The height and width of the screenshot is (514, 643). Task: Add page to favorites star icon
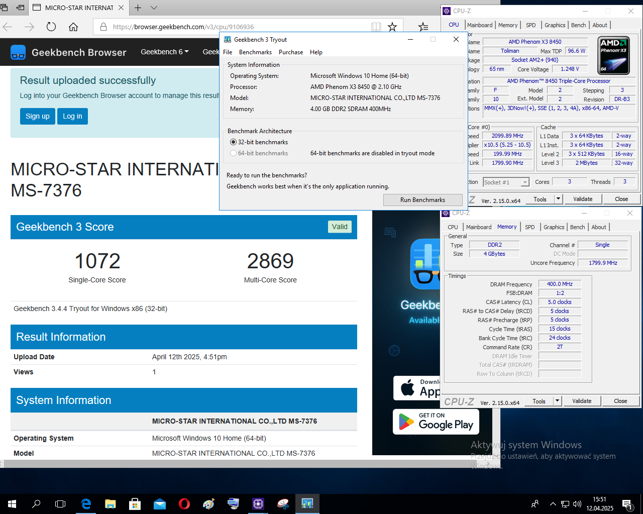[392, 27]
